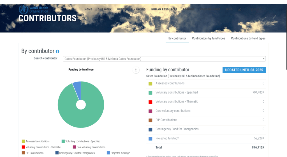Open the Search contributor dropdown
This screenshot has height=157, width=287.
164,59
